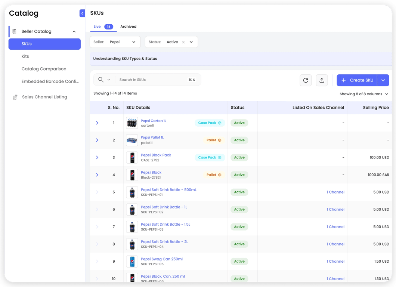Click Pallet badge on Pepsi Pallet 1L
The width and height of the screenshot is (396, 287).
click(214, 140)
